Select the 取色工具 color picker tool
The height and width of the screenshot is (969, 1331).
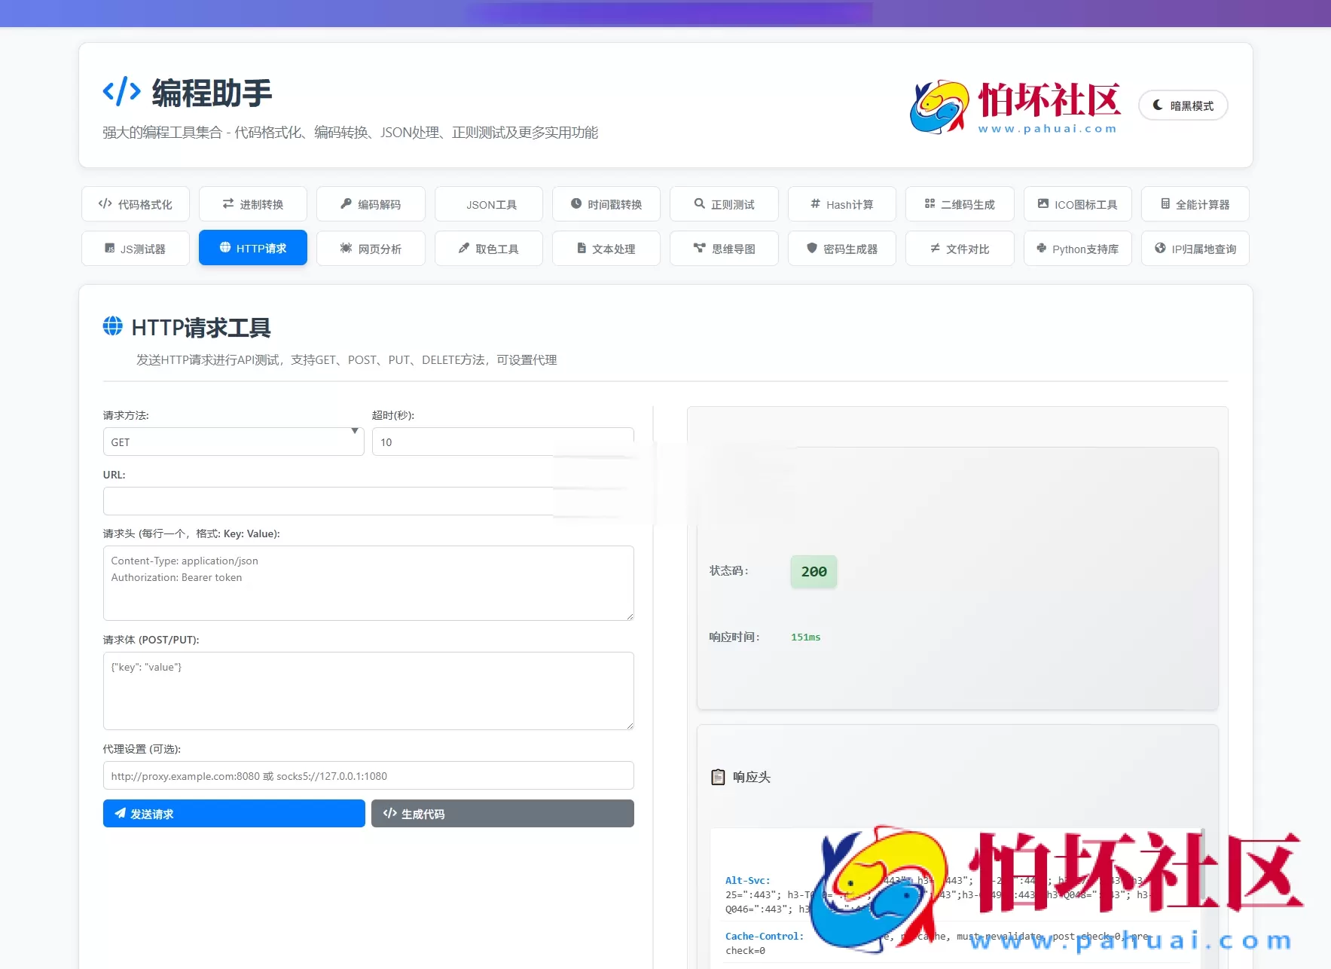[488, 249]
